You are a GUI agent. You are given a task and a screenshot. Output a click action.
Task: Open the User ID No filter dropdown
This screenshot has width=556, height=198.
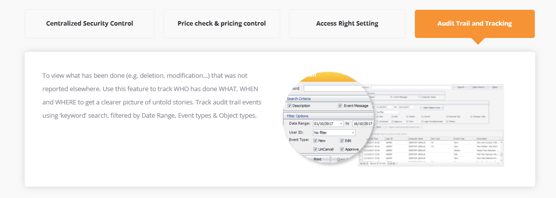click(x=334, y=132)
